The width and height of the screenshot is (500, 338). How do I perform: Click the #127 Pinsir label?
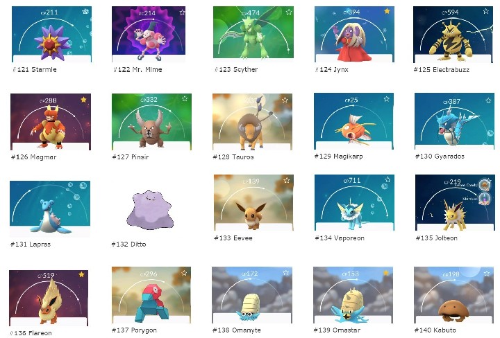(x=131, y=157)
